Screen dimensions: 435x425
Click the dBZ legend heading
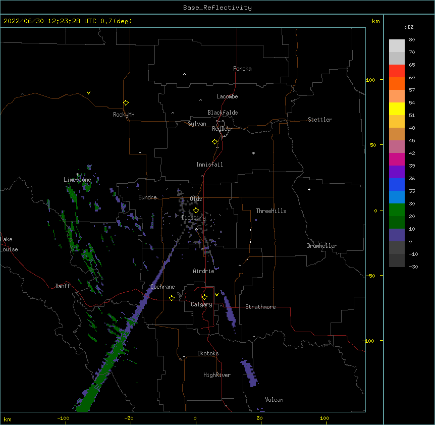coord(409,27)
